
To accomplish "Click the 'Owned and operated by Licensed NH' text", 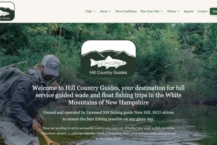I will 108,116.
